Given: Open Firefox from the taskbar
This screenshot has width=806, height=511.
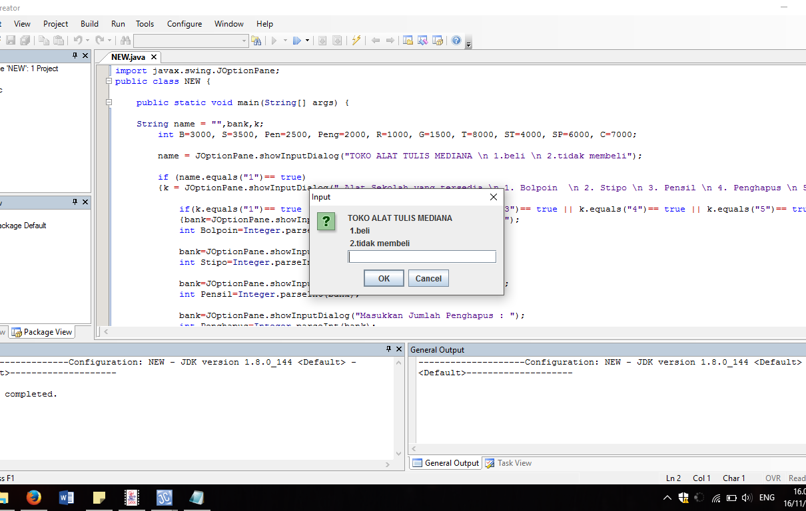Looking at the screenshot, I should pos(34,498).
